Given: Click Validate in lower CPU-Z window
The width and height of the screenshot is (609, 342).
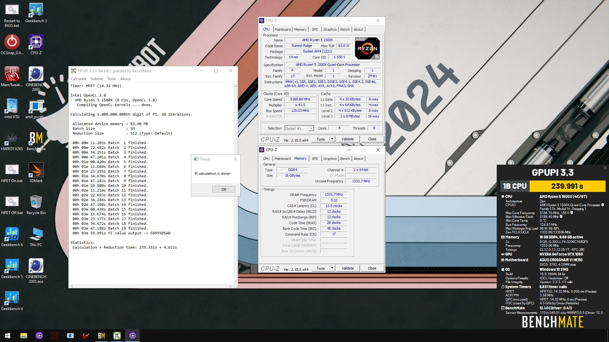Looking at the screenshot, I should pos(348,268).
